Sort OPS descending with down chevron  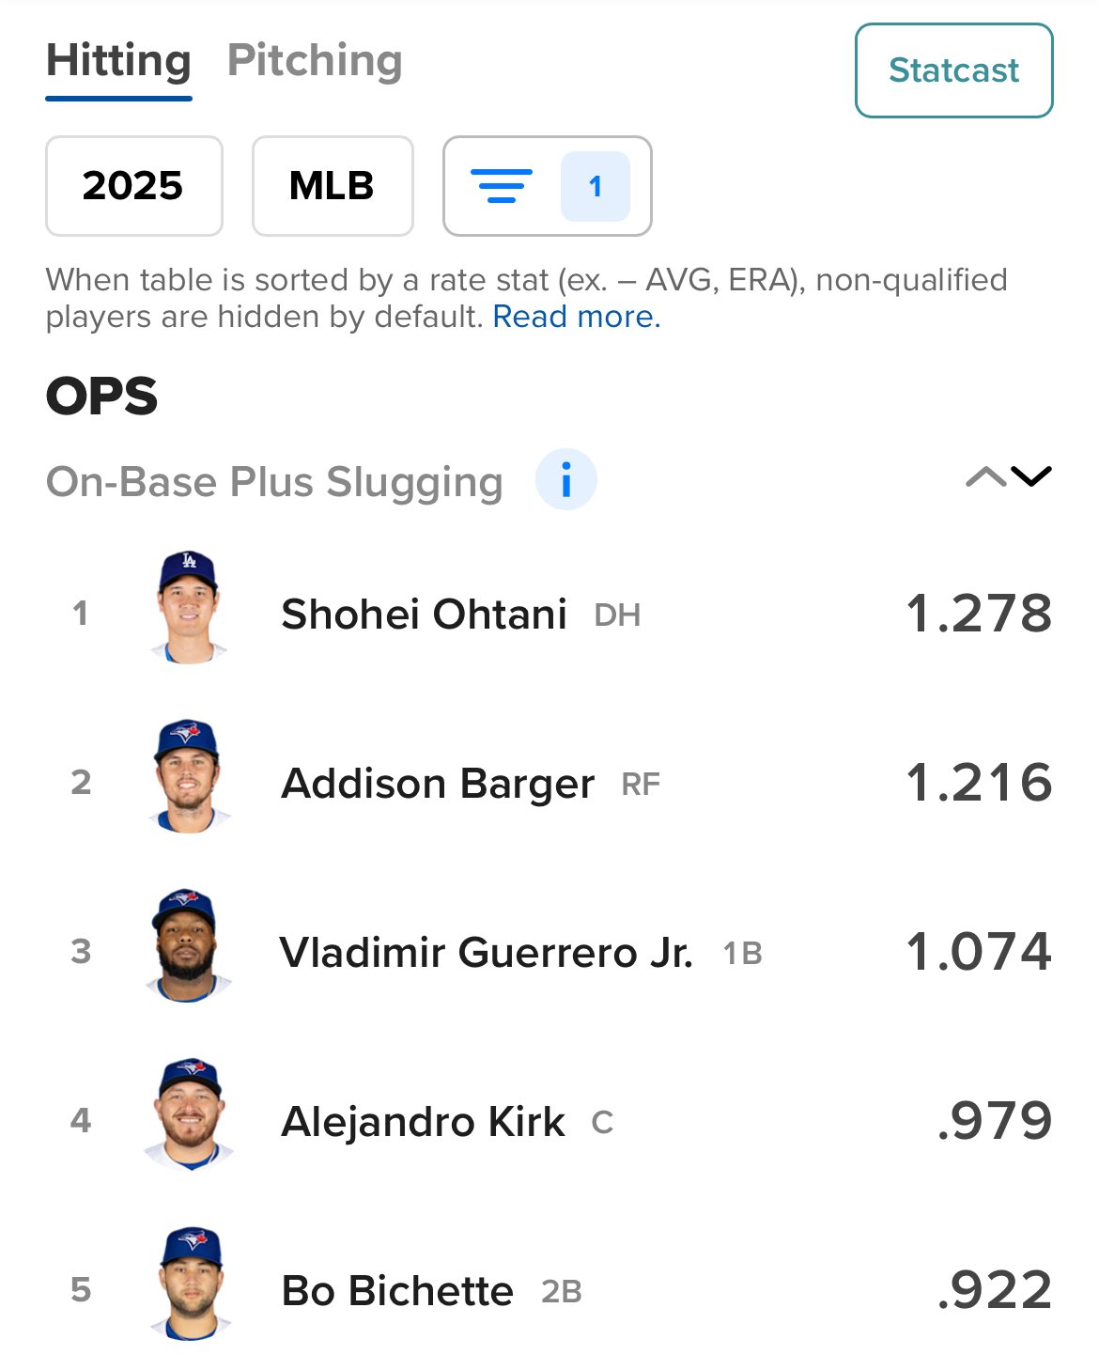(x=1031, y=477)
